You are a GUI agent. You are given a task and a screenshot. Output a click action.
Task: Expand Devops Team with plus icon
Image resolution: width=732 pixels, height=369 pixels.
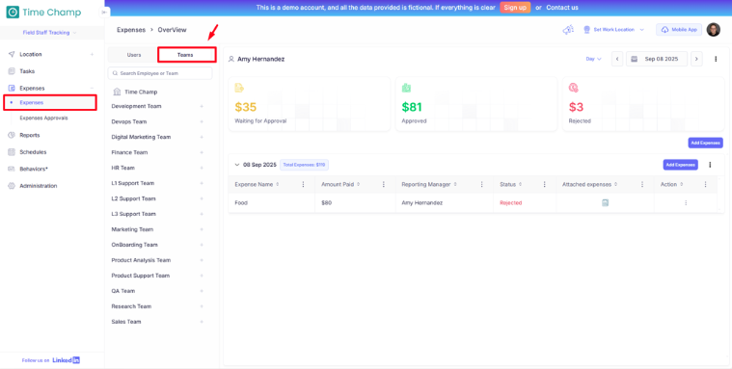tap(202, 121)
